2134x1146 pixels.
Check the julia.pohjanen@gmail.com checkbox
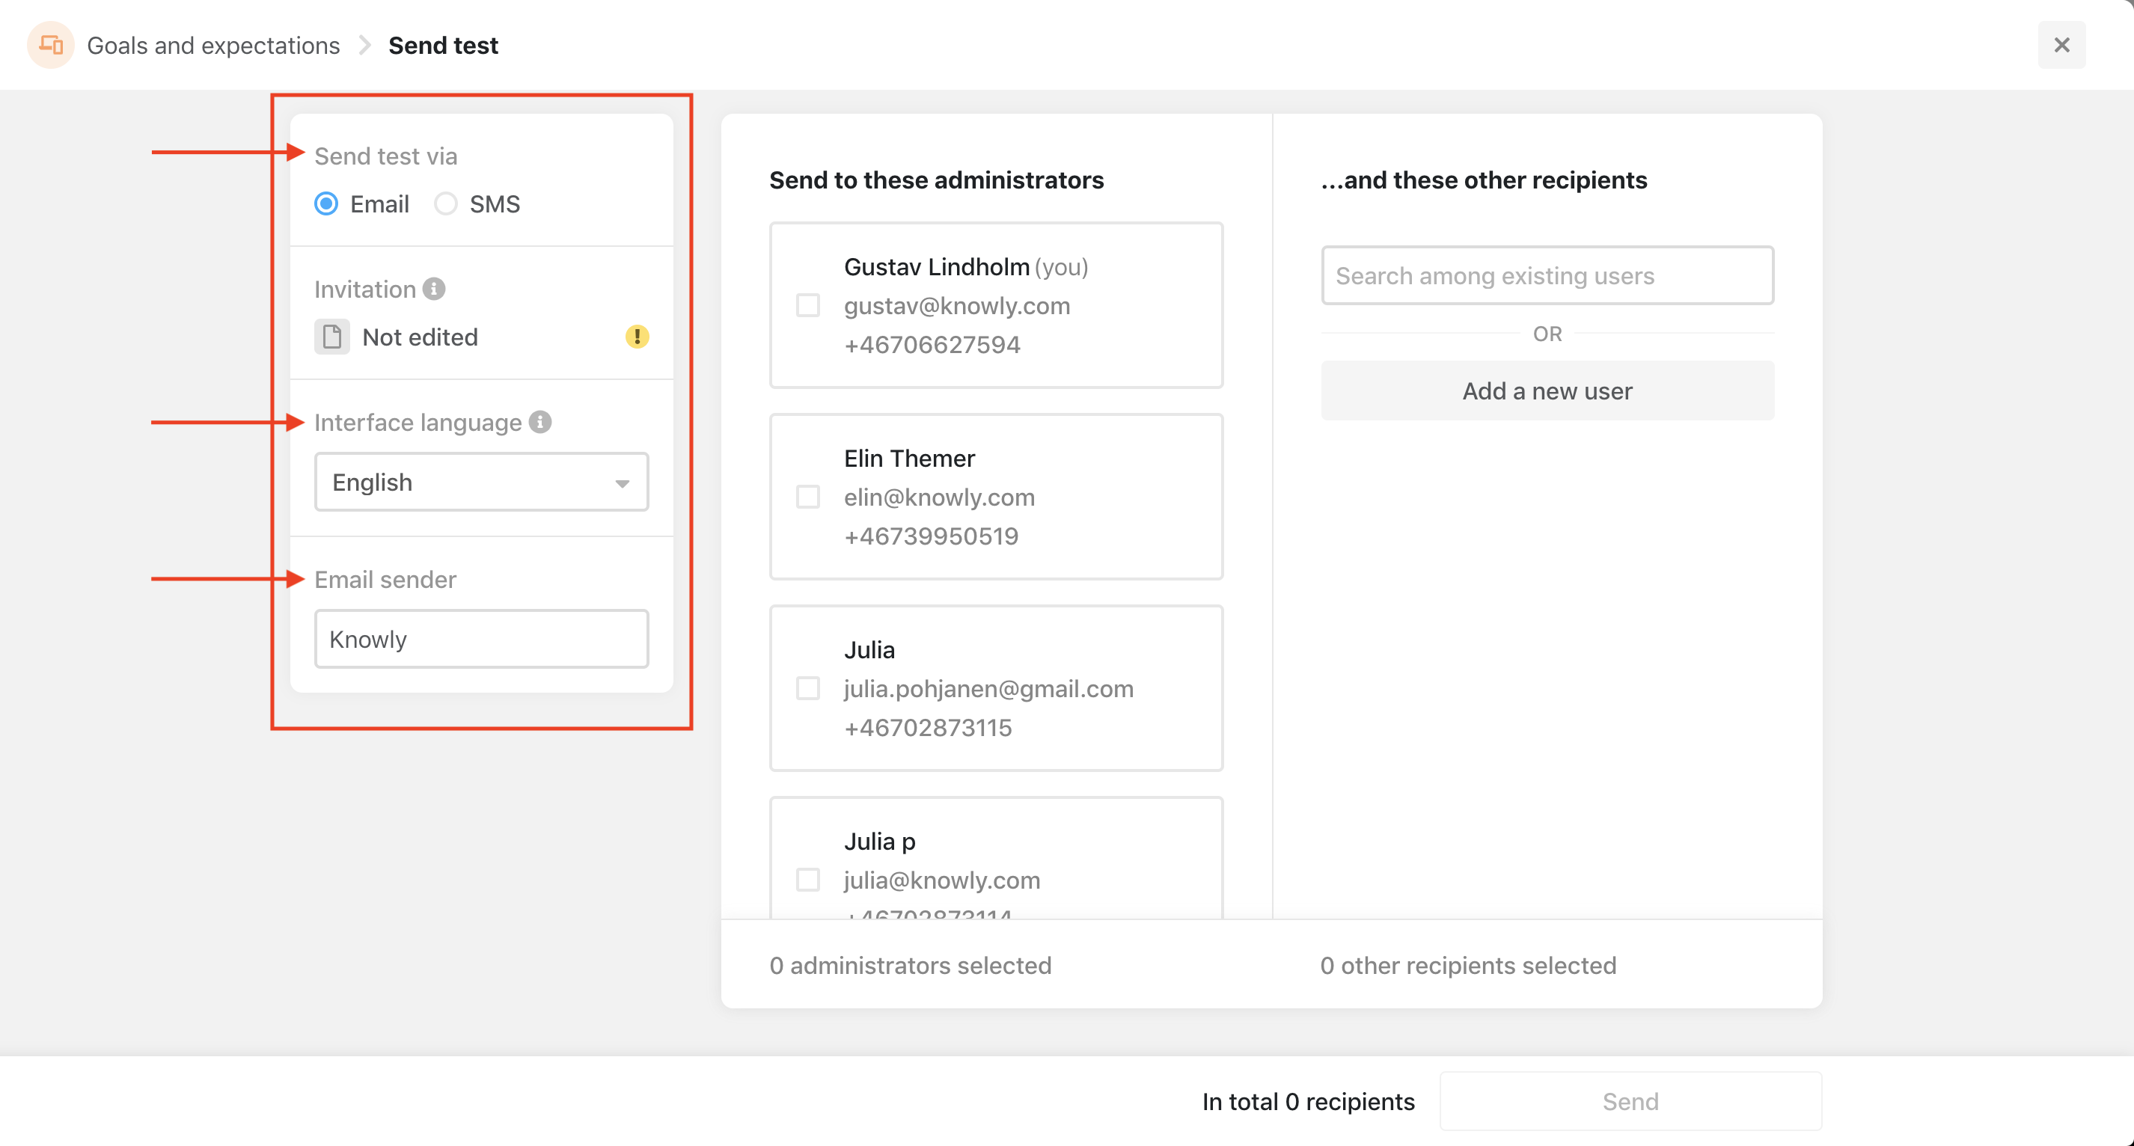(x=807, y=688)
